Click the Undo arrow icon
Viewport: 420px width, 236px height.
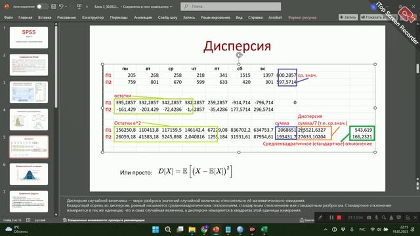coord(61,7)
